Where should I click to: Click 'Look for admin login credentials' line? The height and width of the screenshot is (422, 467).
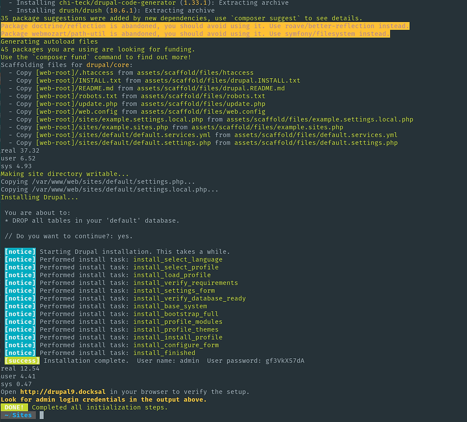coord(104,400)
